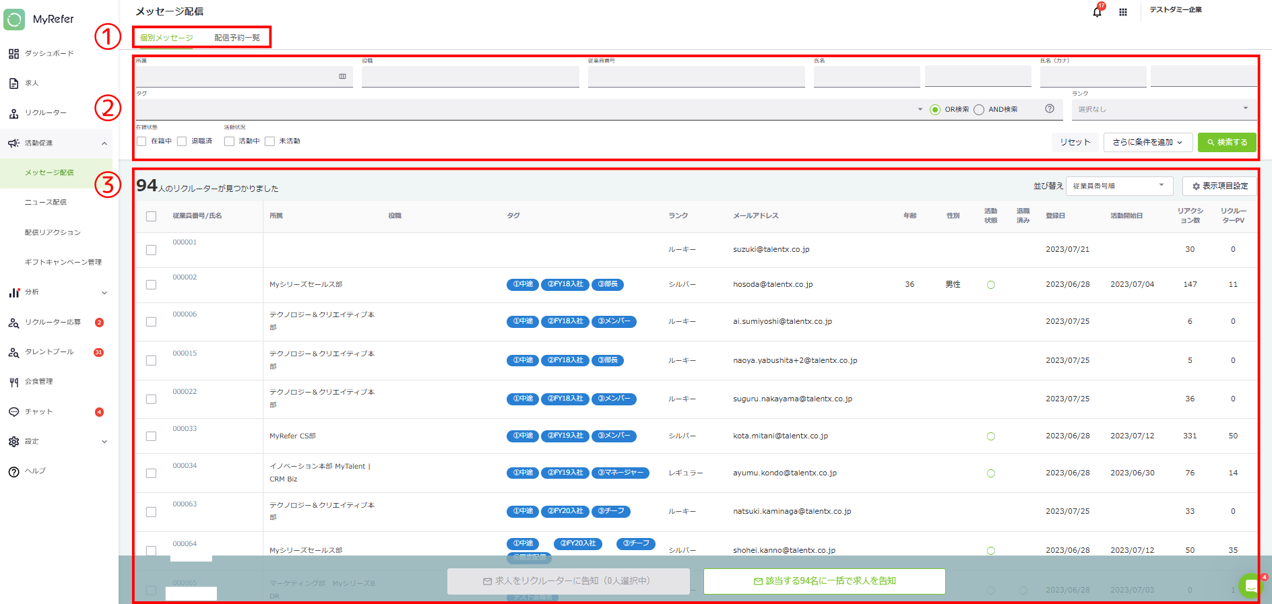1272x604 pixels.
Task: Click the 従業員番号 input field
Action: tap(696, 77)
